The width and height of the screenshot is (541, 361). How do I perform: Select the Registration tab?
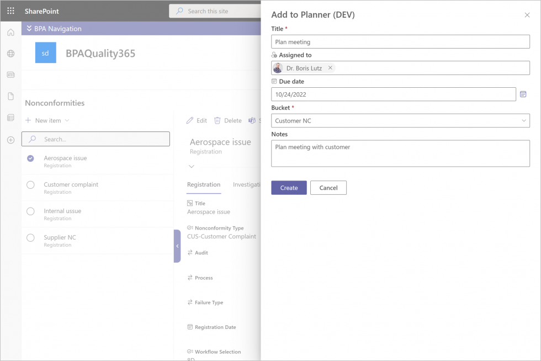(x=203, y=184)
